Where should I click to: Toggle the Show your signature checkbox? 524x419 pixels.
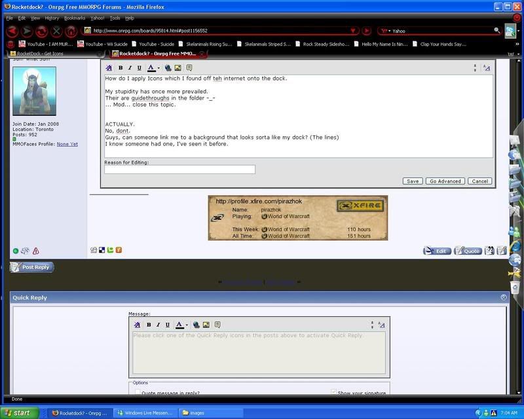click(333, 392)
